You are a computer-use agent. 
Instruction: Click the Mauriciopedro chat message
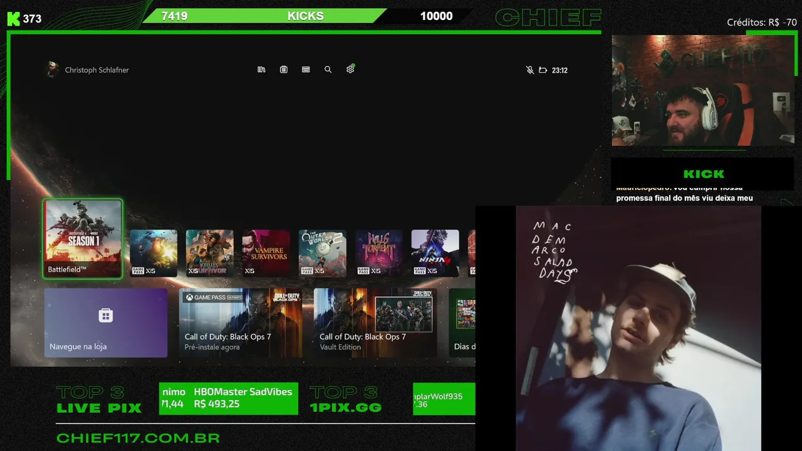(684, 193)
